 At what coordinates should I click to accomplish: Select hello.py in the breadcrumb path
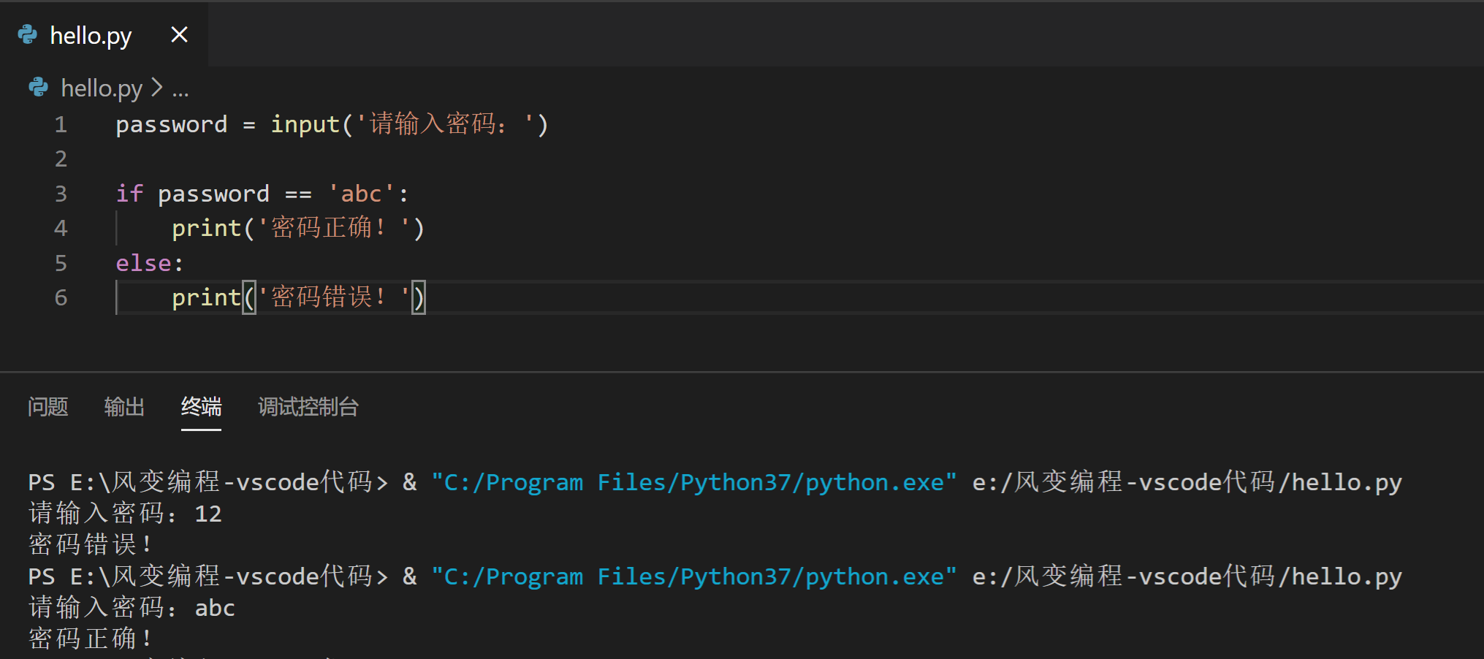pyautogui.click(x=102, y=88)
